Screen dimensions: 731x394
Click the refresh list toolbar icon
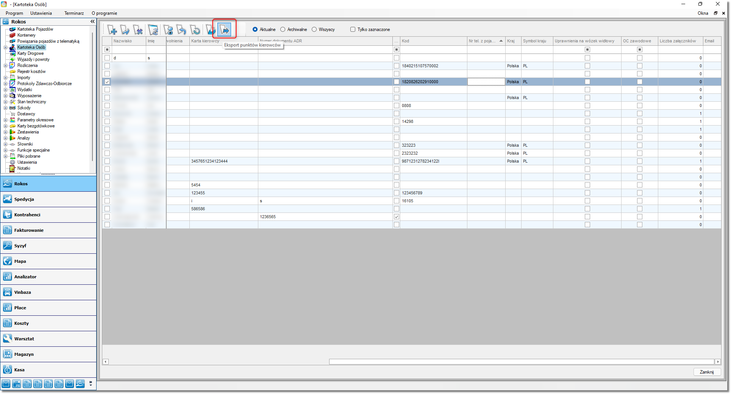153,29
